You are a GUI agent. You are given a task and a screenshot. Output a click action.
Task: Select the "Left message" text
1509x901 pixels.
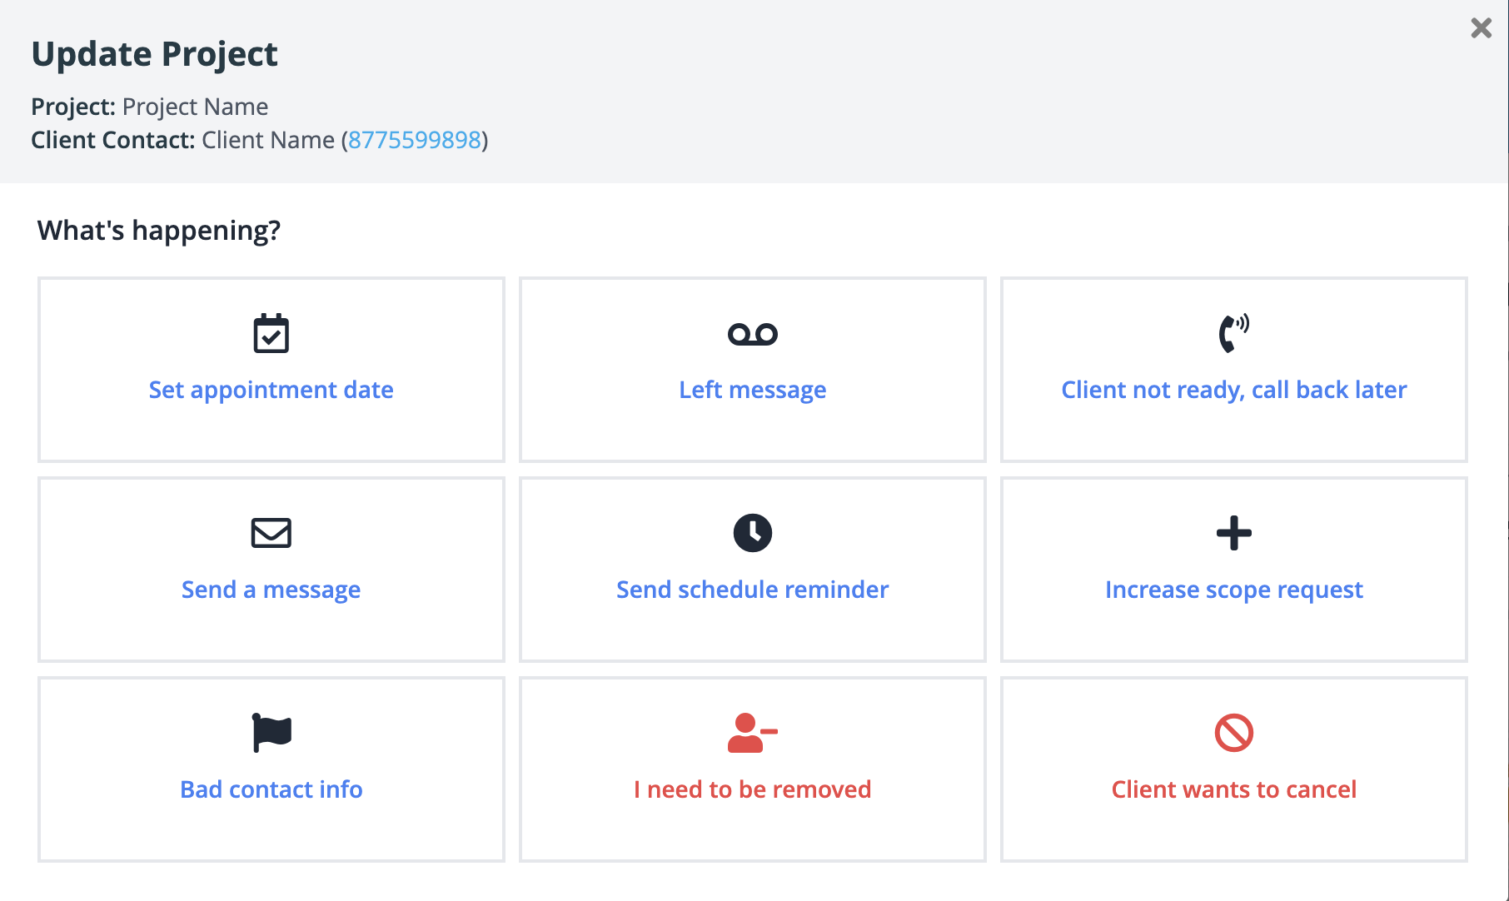(x=752, y=390)
